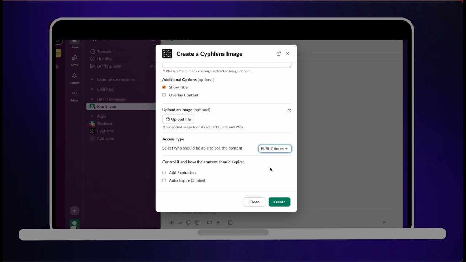Image resolution: width=466 pixels, height=262 pixels.
Task: Open the Access Type PUBLIC dropdown
Action: pyautogui.click(x=275, y=148)
